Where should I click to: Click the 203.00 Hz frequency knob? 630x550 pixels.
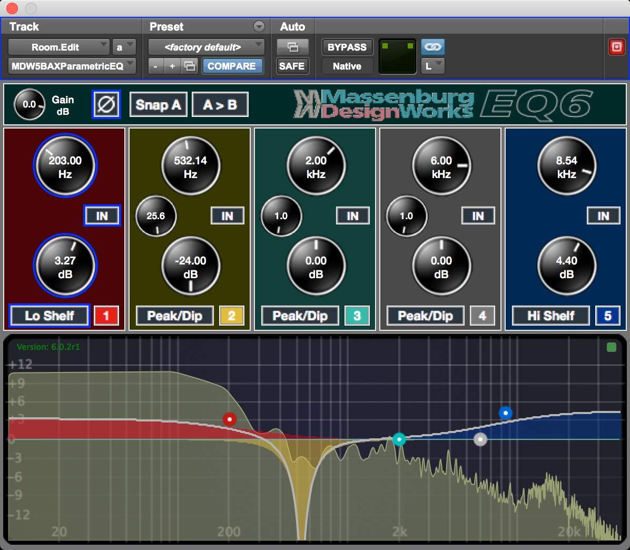click(65, 165)
